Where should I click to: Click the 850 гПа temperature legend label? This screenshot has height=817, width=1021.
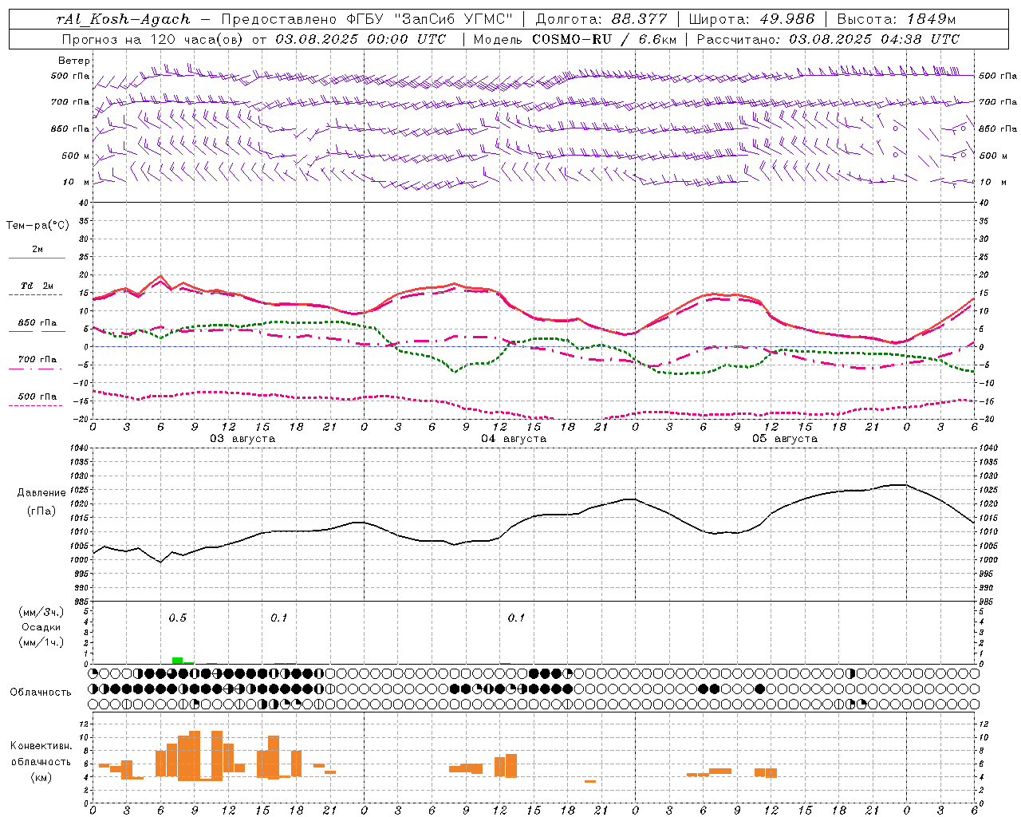pos(37,323)
